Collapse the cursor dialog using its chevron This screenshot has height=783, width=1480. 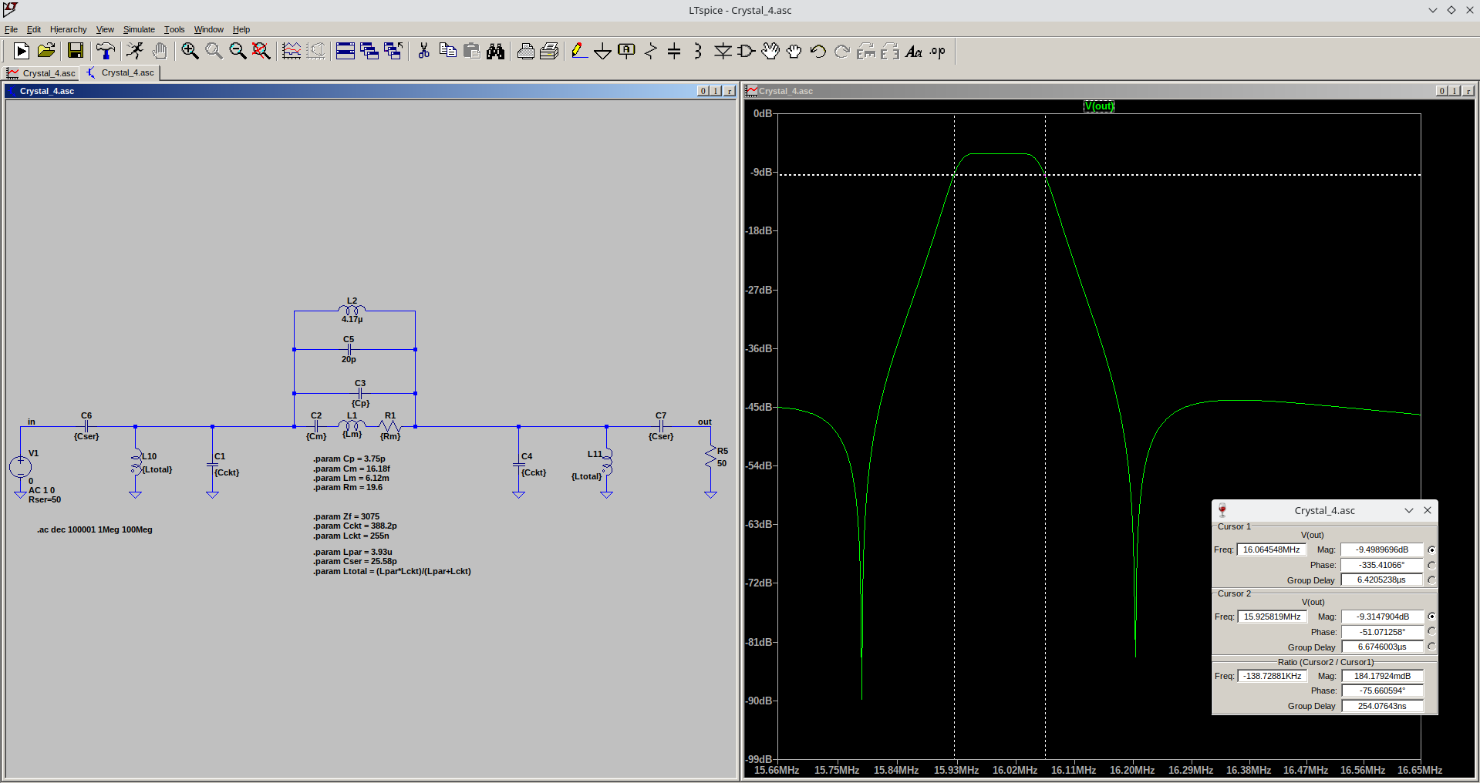point(1408,510)
